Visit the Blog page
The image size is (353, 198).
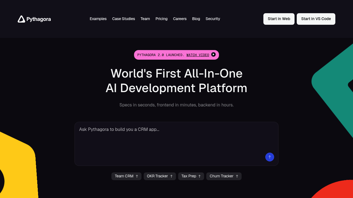tap(196, 19)
